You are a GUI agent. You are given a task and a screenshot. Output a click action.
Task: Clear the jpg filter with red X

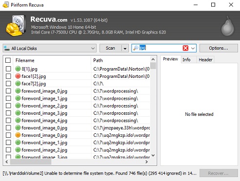click(x=185, y=48)
